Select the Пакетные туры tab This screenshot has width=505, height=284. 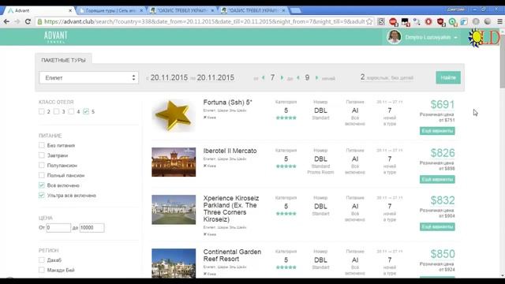pos(63,60)
